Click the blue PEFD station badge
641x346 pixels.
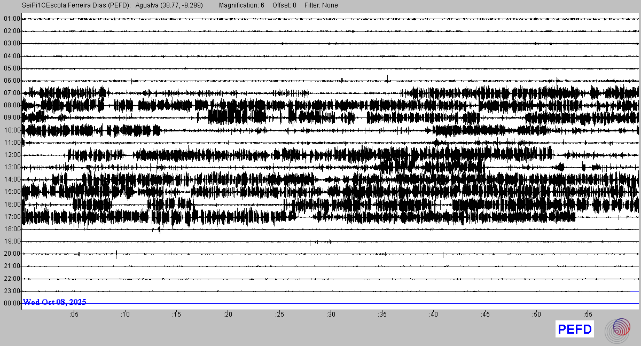pyautogui.click(x=575, y=329)
